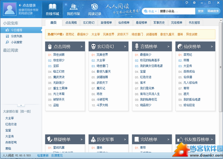The width and height of the screenshot is (223, 159).
Task: Switch to the 悬疑榜单 tab
Action: (142, 23)
